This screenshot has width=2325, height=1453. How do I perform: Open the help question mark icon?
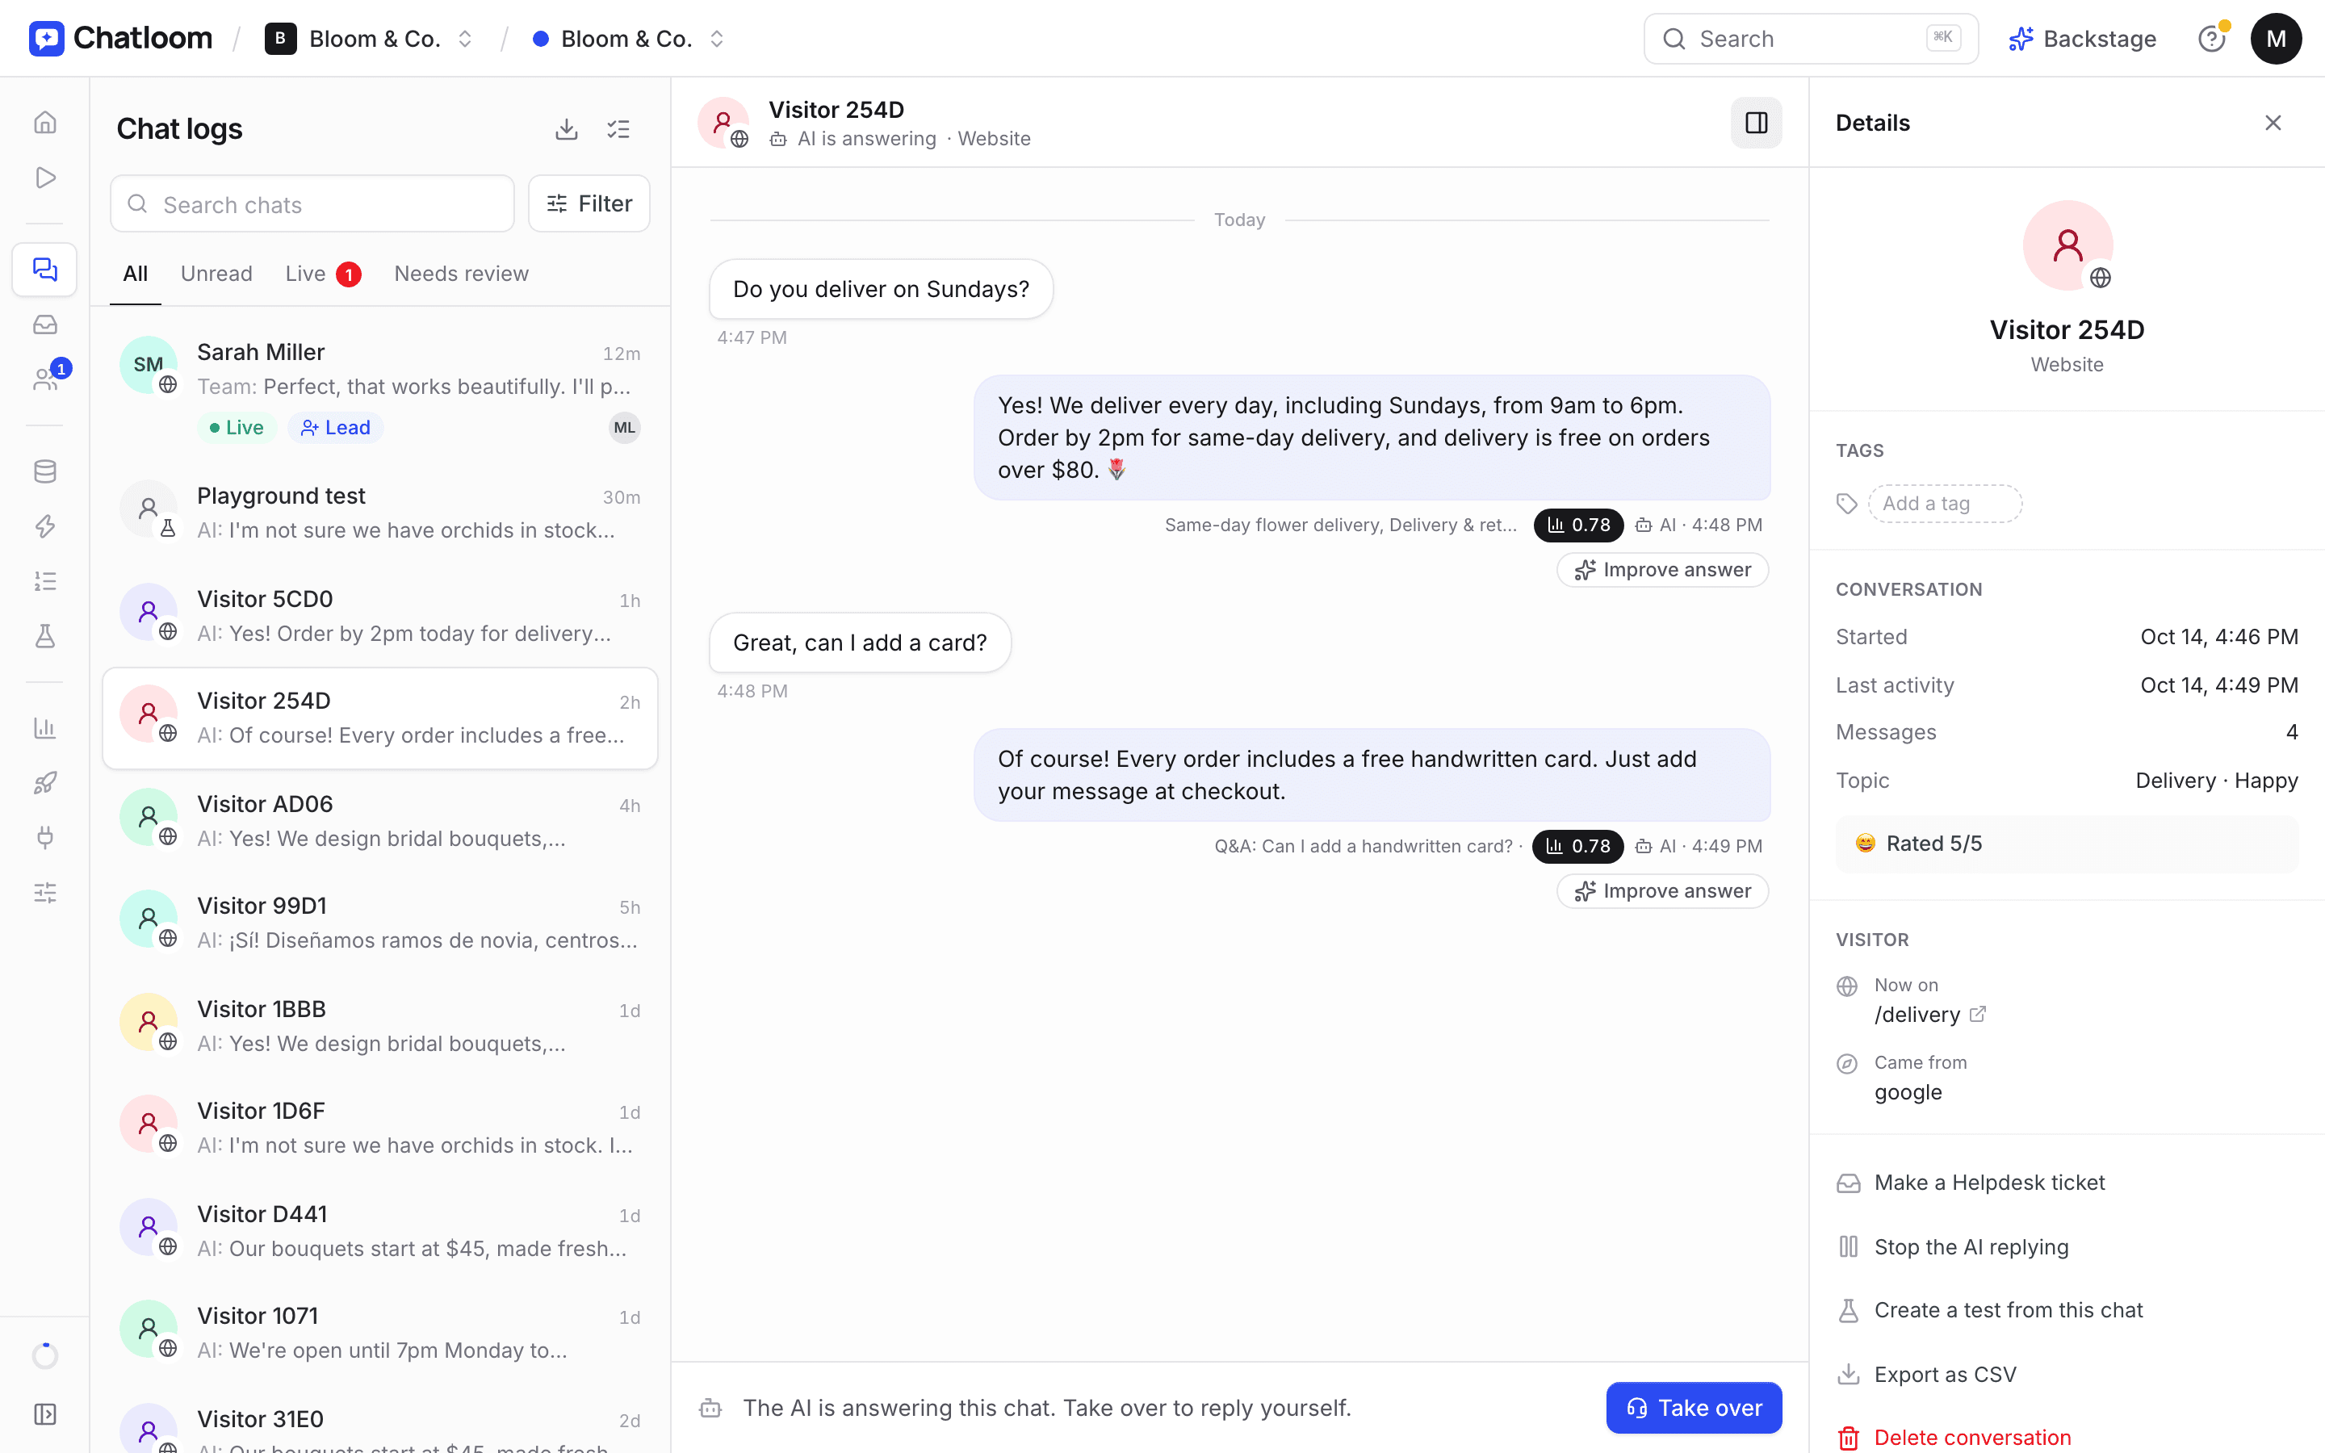[x=2212, y=39]
